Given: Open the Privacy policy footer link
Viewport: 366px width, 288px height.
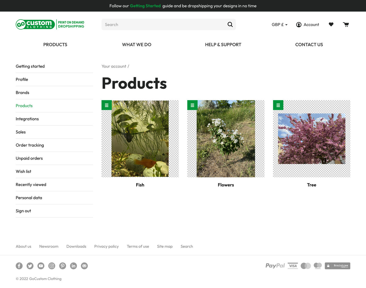Looking at the screenshot, I should [x=106, y=246].
